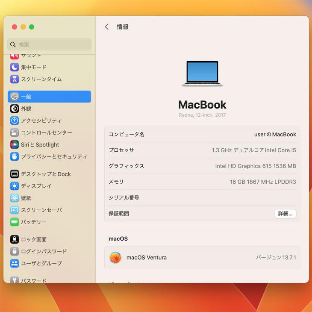
Task: Select バッテリー in the sidebar
Action: click(34, 222)
